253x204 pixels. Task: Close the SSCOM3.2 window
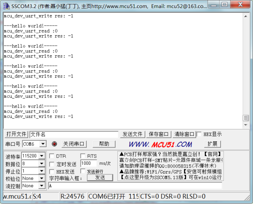[240, 5]
